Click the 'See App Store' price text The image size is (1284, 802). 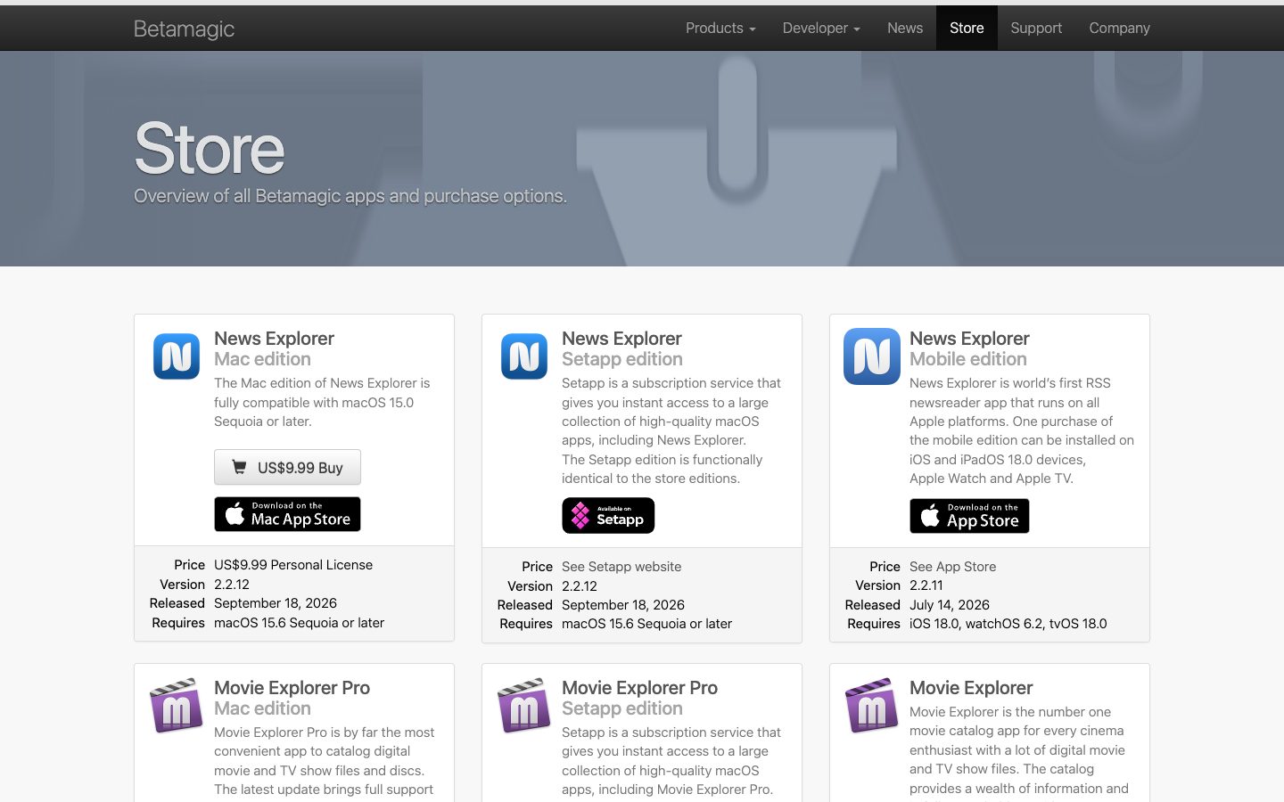(952, 567)
